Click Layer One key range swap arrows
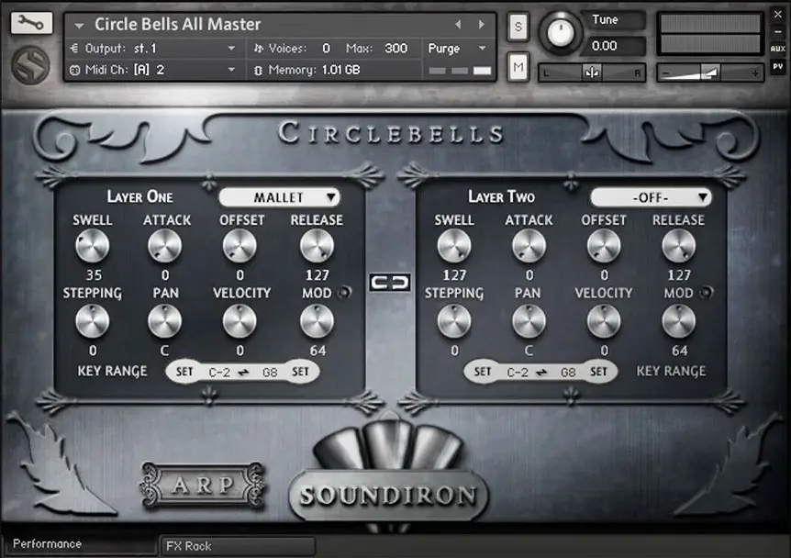Viewport: 791px width, 558px height. (x=244, y=373)
